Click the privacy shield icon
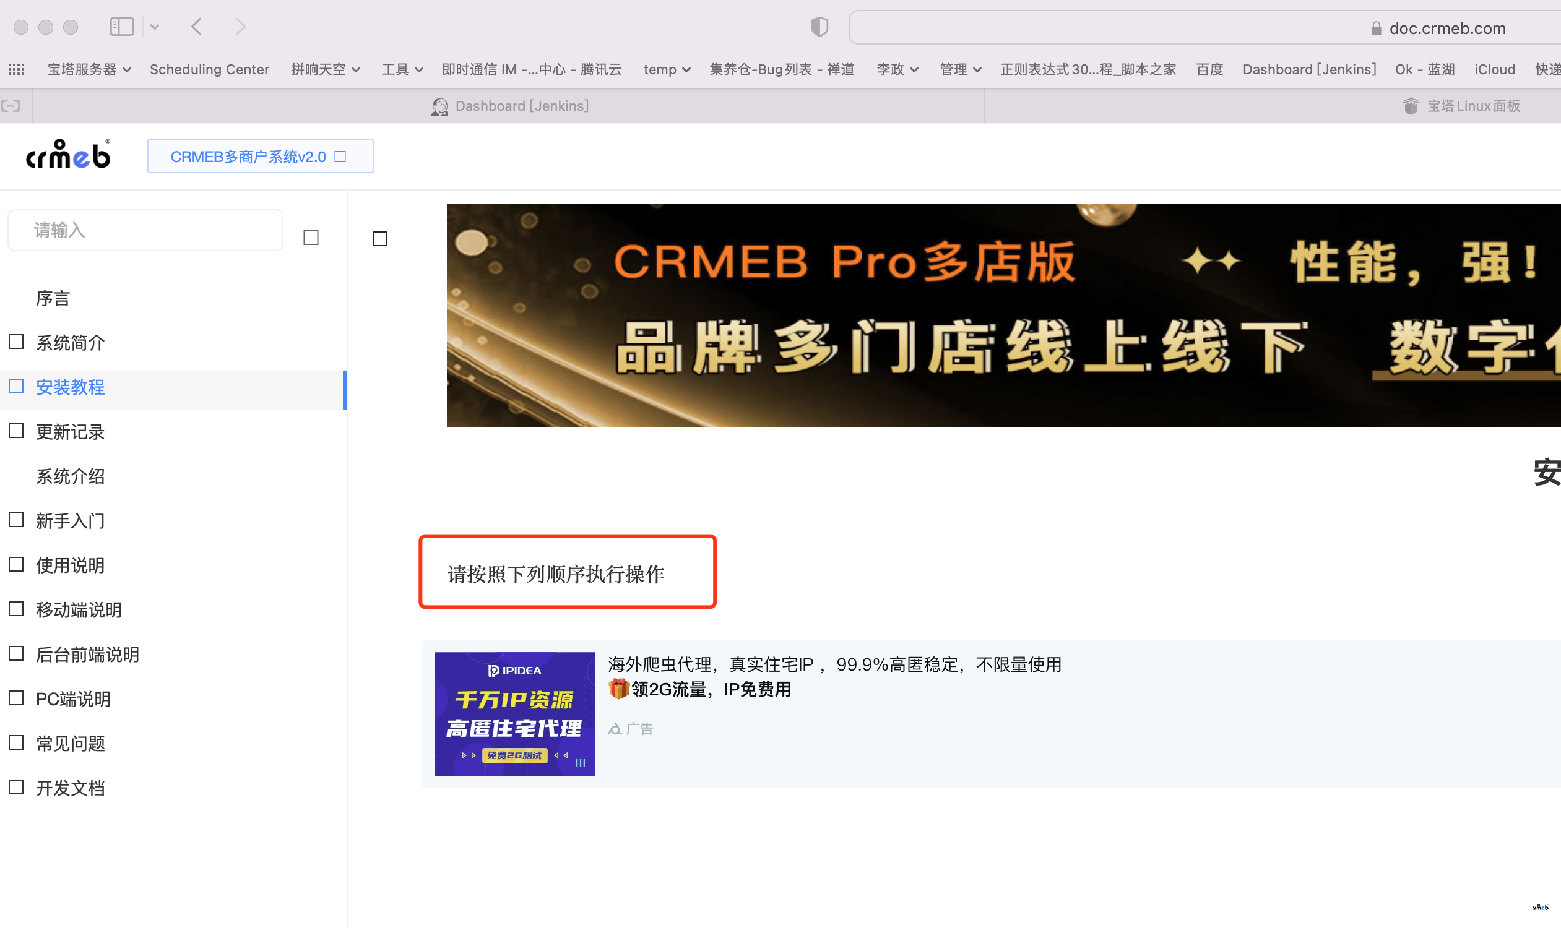1561x928 pixels. click(x=819, y=27)
